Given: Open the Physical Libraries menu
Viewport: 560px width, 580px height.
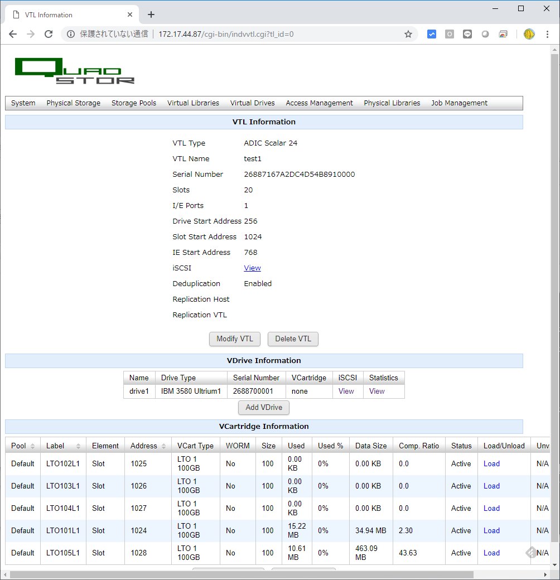Looking at the screenshot, I should (x=392, y=103).
